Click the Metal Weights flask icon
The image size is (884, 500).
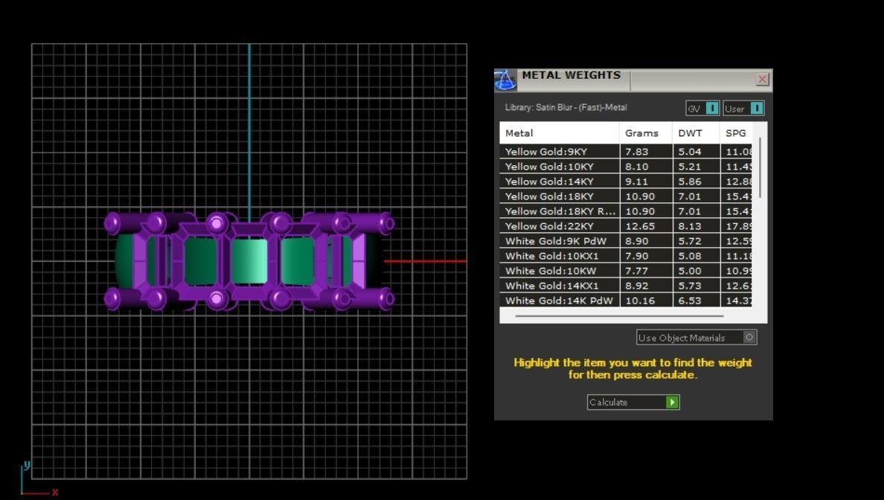pyautogui.click(x=505, y=80)
